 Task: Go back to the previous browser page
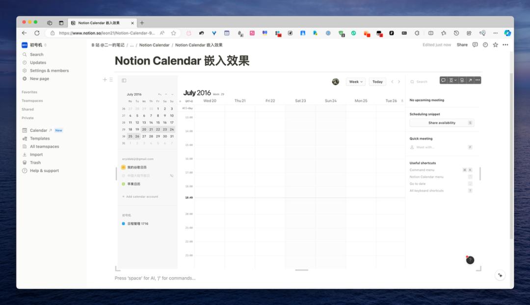coord(24,33)
